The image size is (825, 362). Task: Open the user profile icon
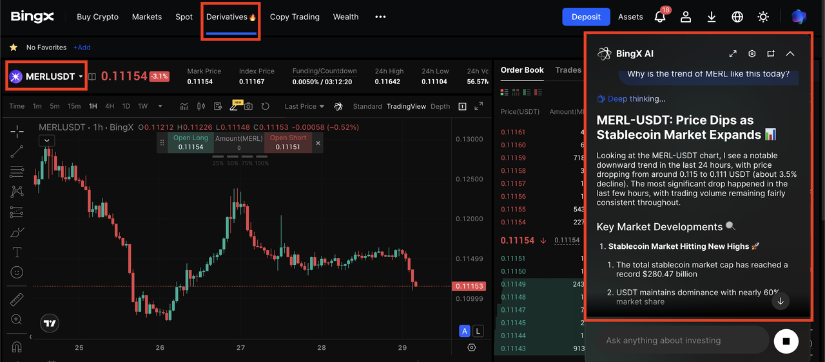coord(686,17)
